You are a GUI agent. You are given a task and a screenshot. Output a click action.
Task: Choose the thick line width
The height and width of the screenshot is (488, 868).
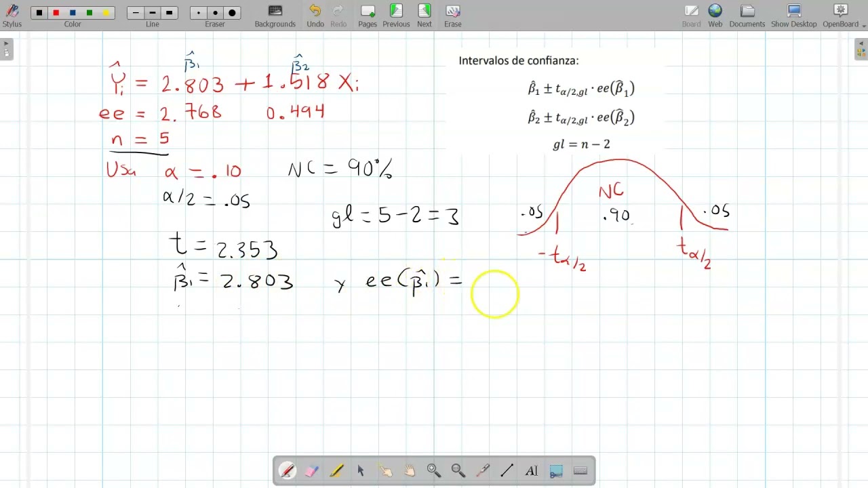click(x=169, y=13)
